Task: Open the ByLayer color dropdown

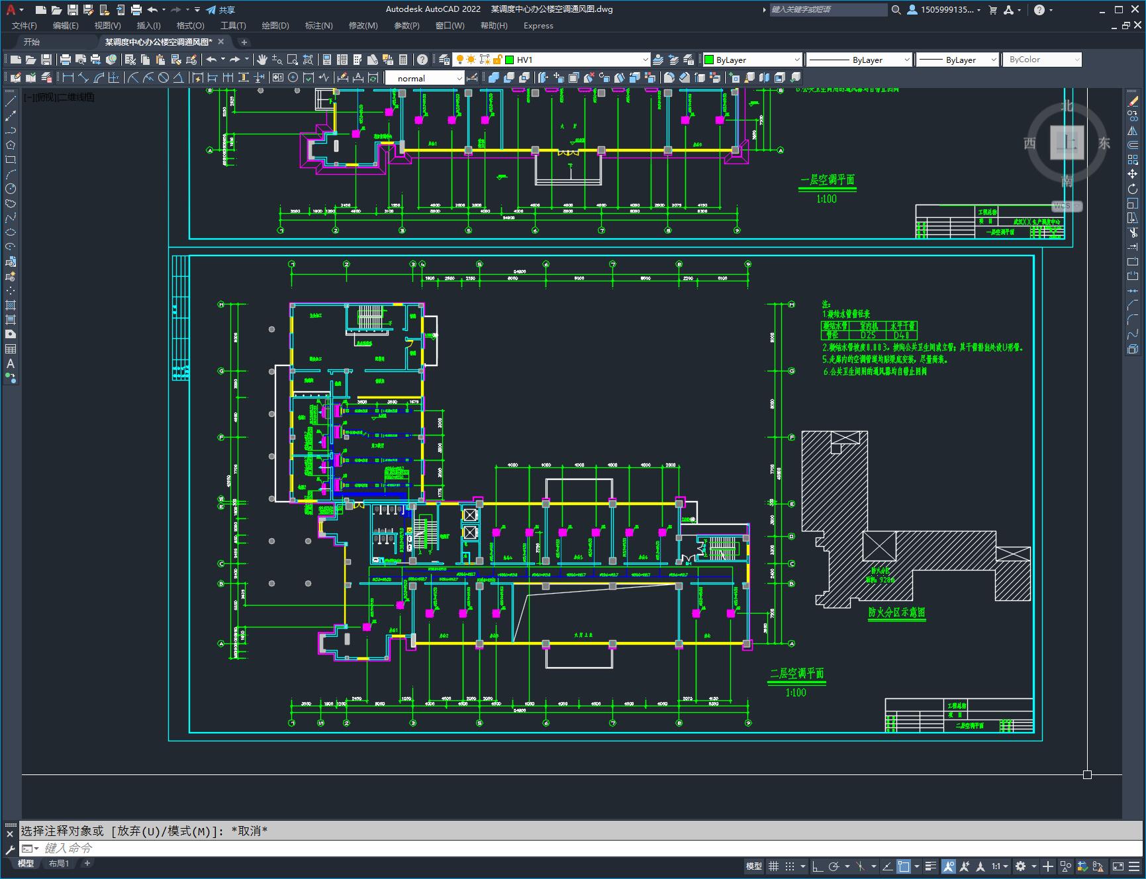Action: 752,60
